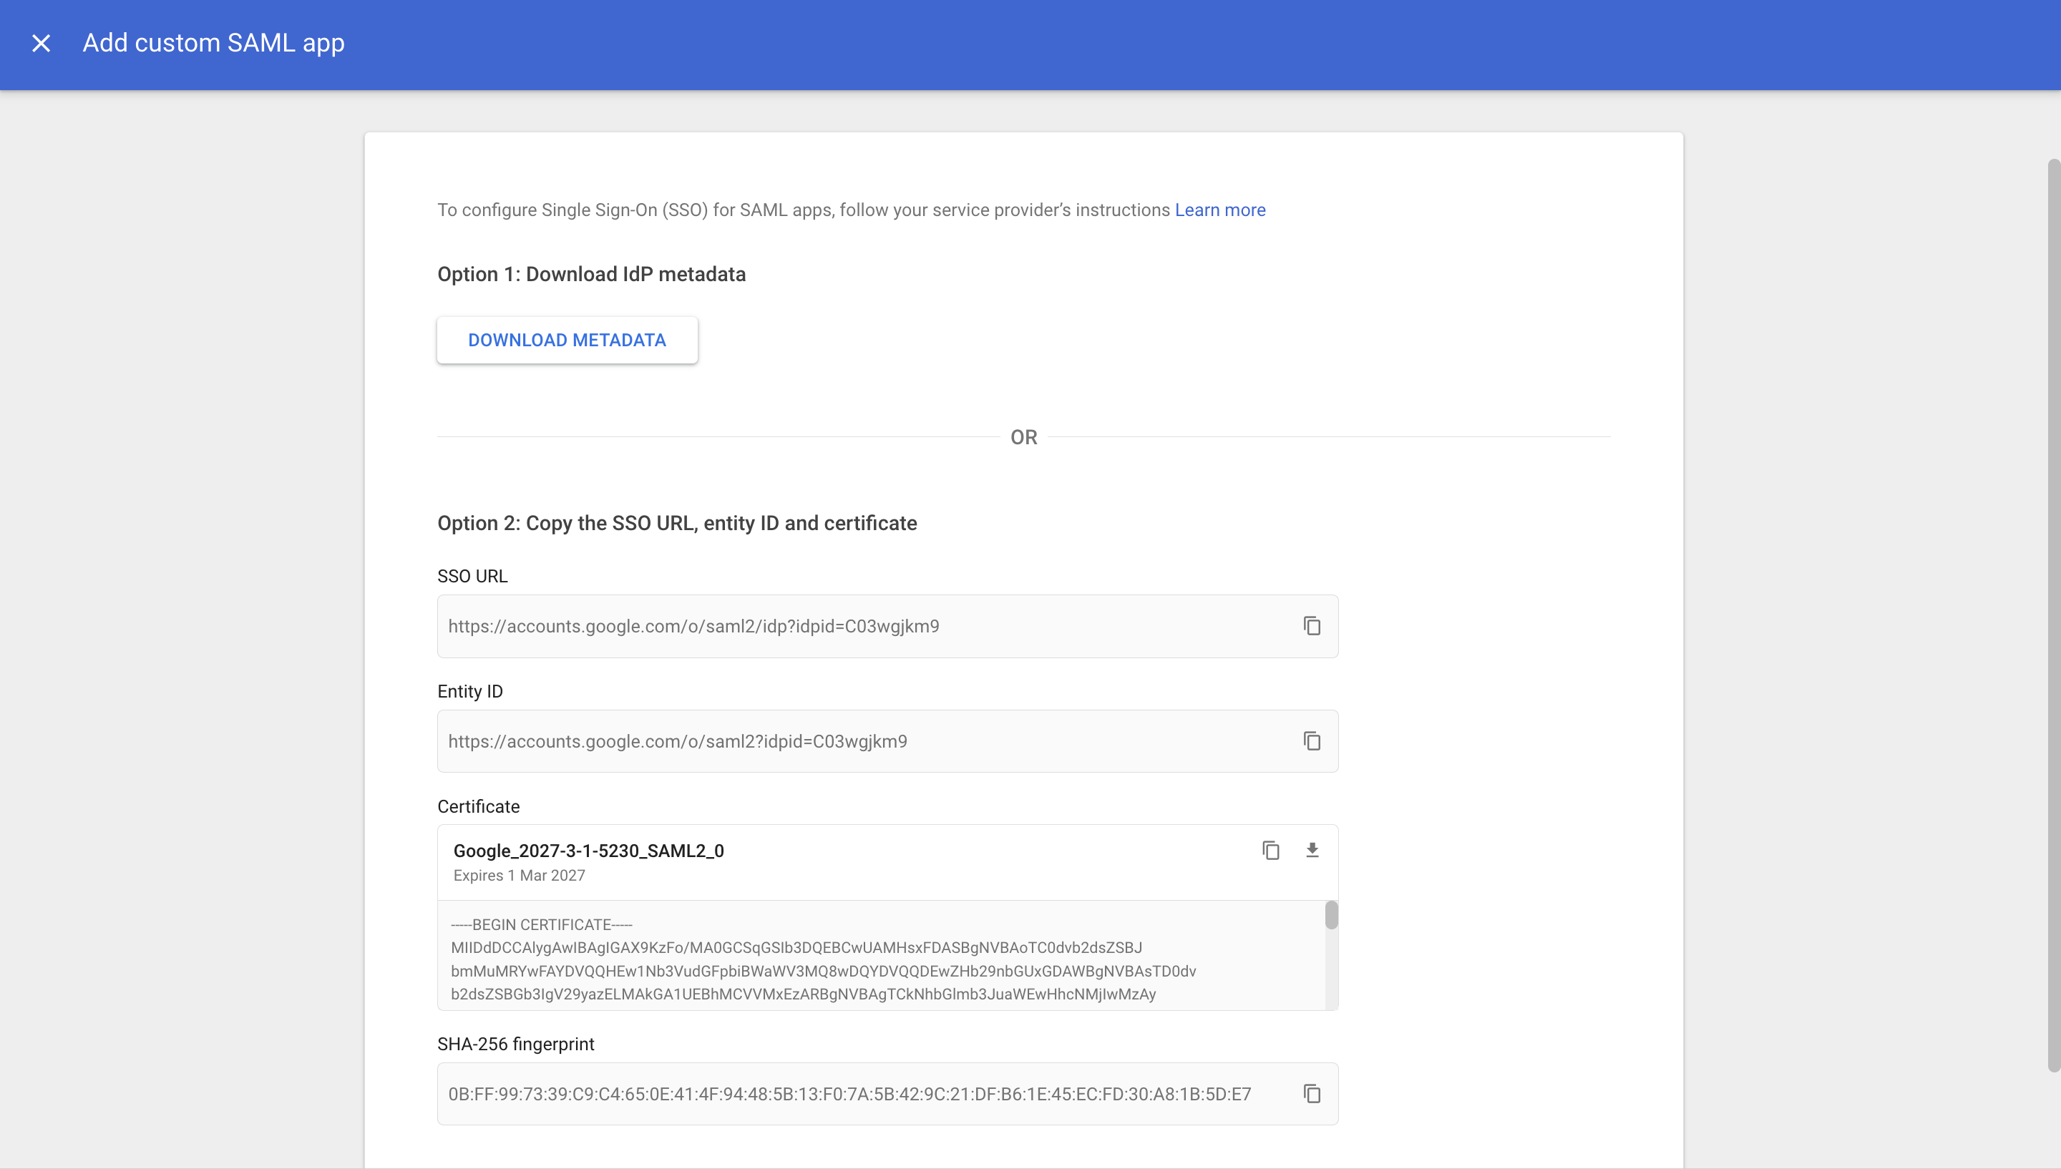Click certificate line starting with b2dsZSBGb3Ig

click(803, 994)
